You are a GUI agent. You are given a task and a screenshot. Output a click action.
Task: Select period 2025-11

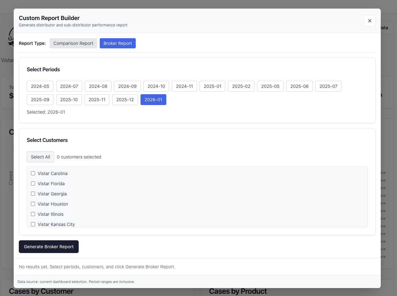tap(97, 100)
